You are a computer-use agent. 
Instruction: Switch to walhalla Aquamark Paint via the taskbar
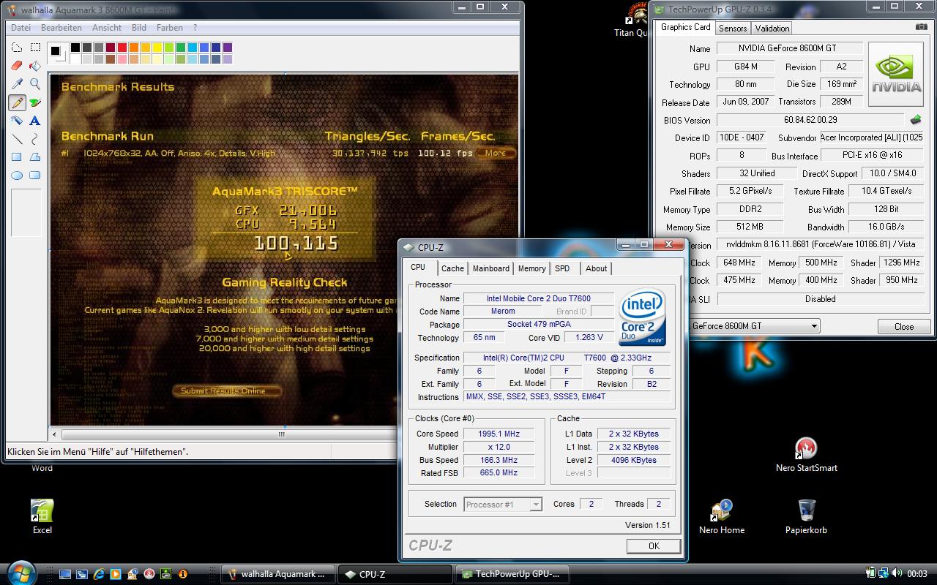(x=277, y=574)
